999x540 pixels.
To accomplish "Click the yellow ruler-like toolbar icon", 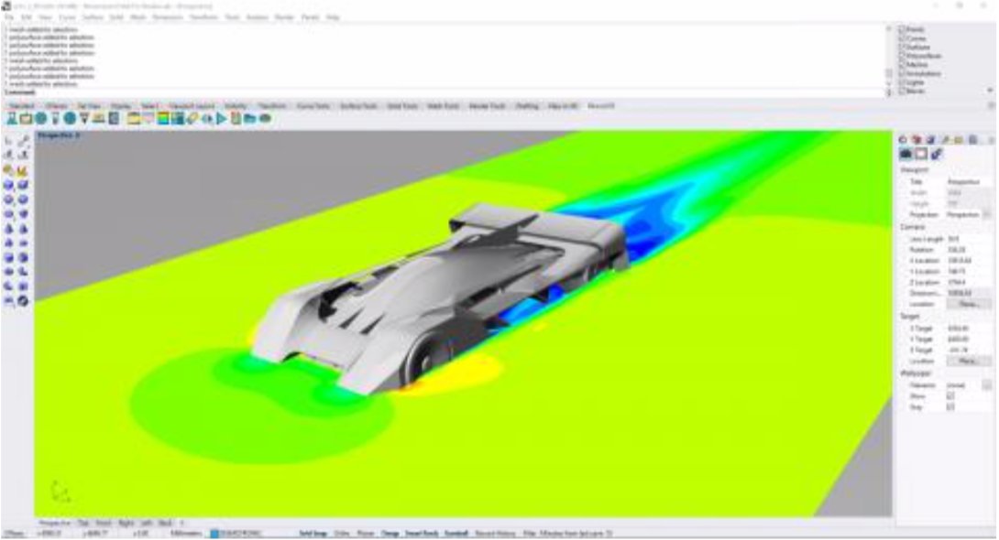I will pyautogui.click(x=99, y=118).
